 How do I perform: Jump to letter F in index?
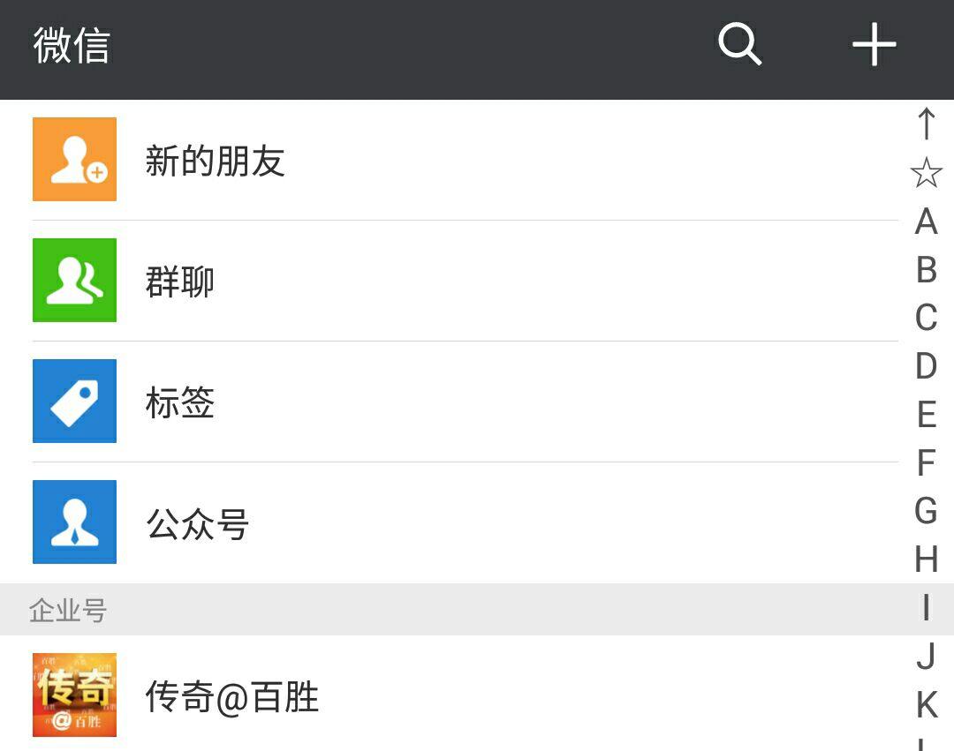[x=926, y=462]
